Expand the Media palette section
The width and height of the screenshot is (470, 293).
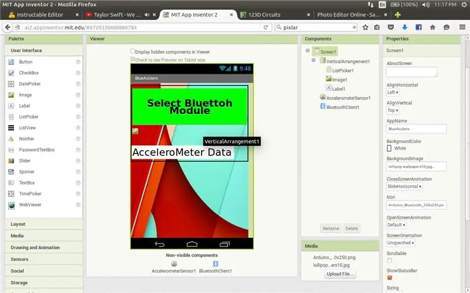tap(43, 236)
